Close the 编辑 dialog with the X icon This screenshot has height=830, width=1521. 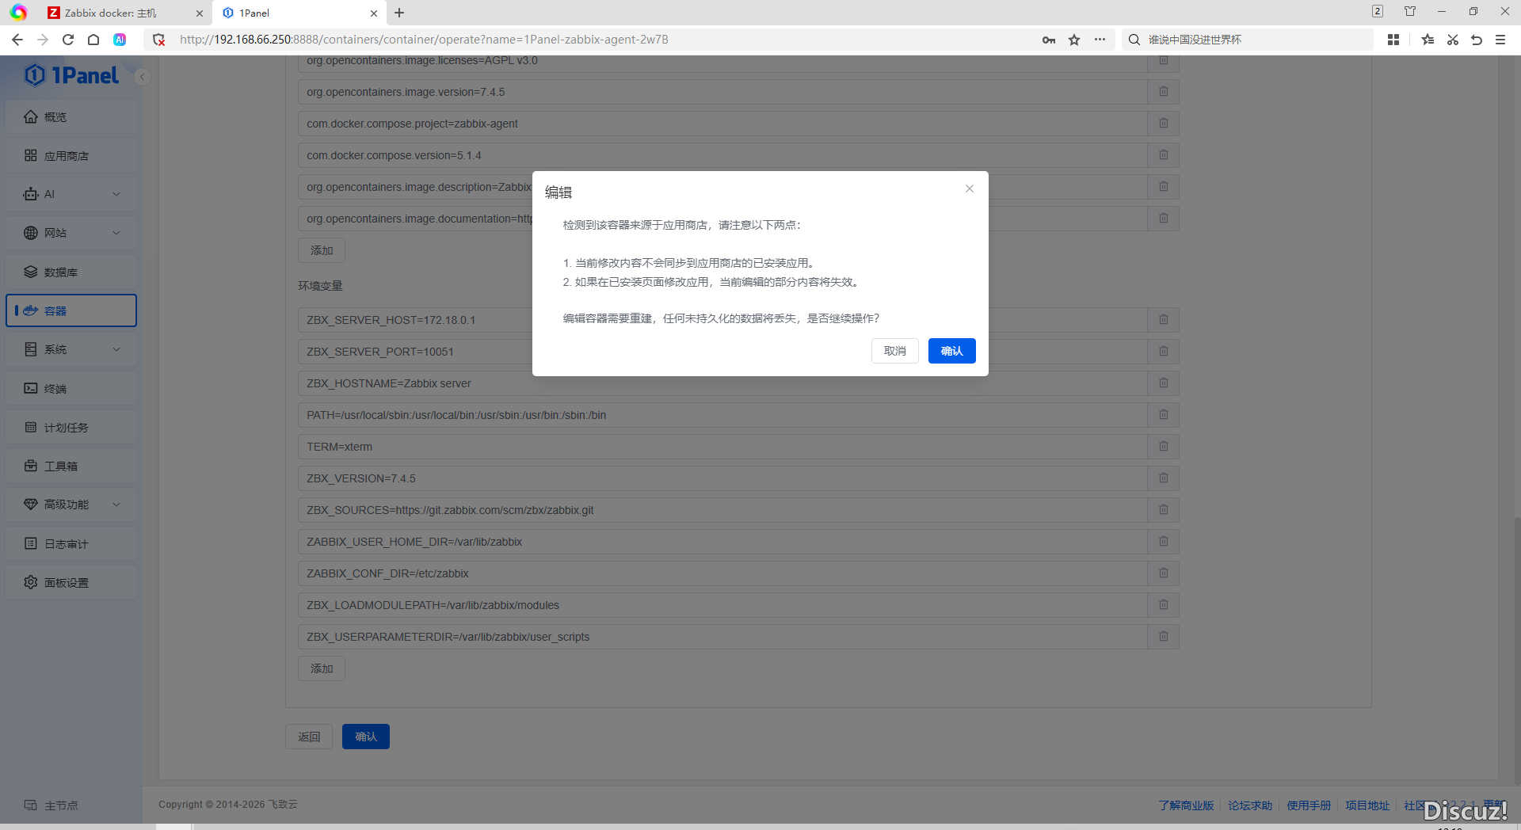pyautogui.click(x=970, y=188)
